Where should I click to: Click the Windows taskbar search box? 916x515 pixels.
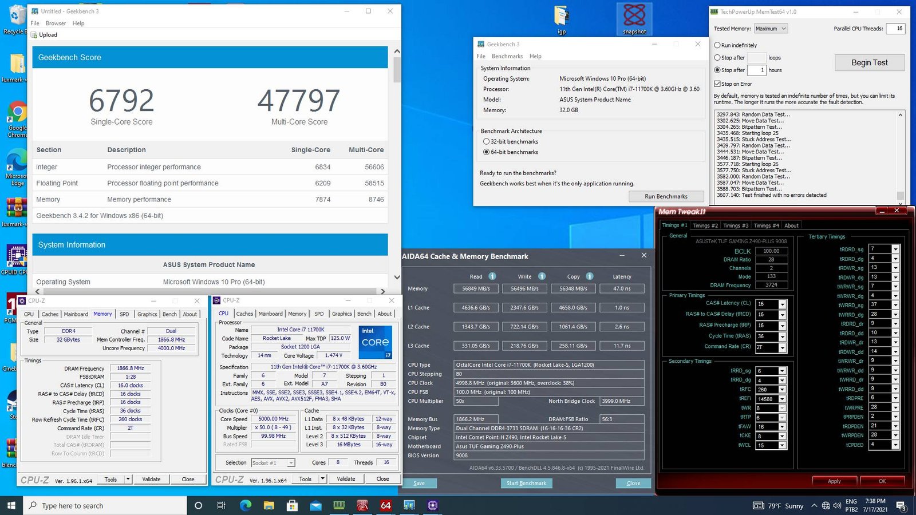tap(106, 505)
